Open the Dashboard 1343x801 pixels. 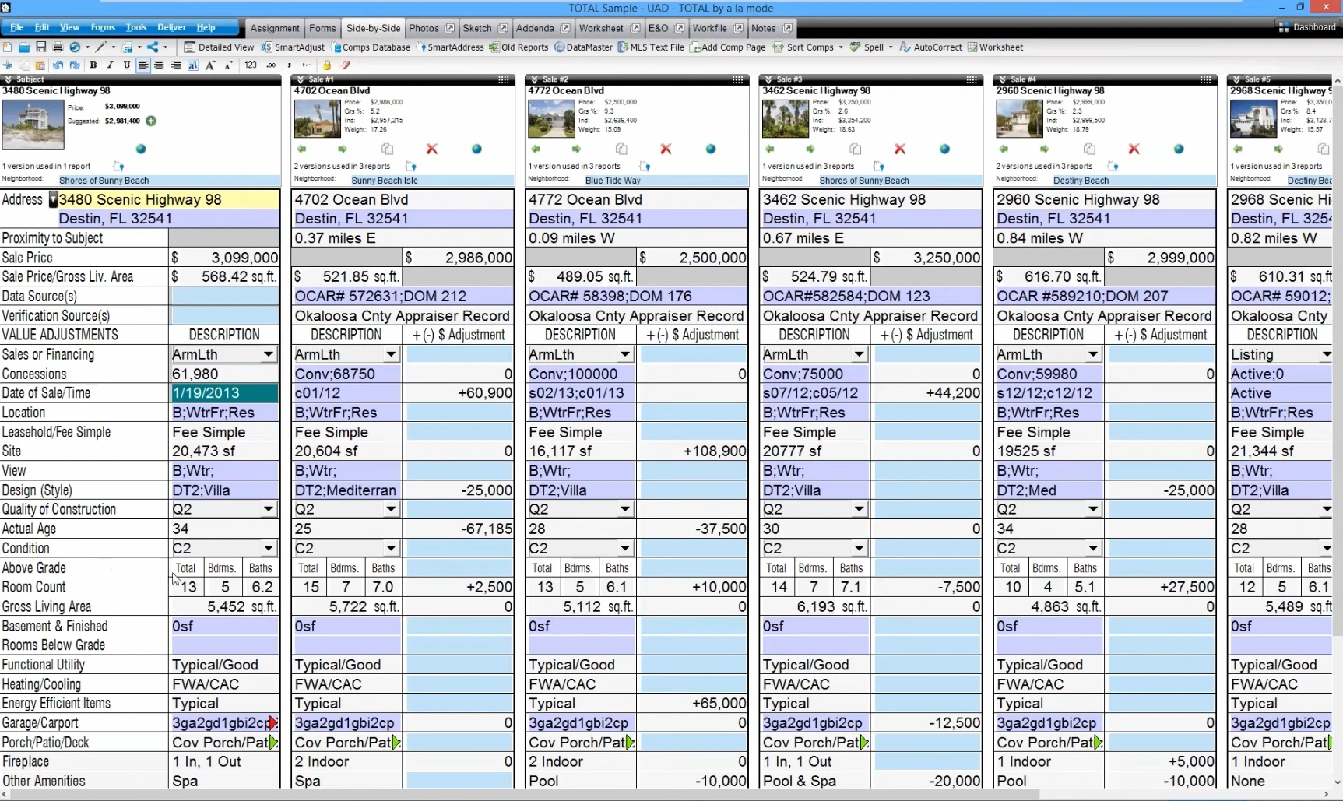pos(1307,27)
